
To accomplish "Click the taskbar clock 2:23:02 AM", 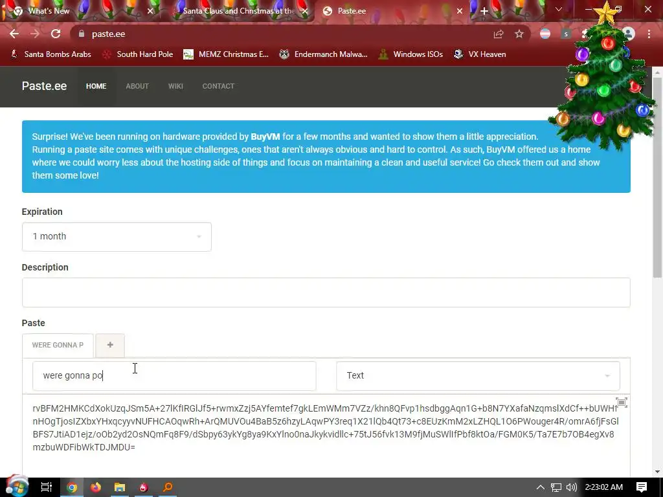I will point(604,487).
